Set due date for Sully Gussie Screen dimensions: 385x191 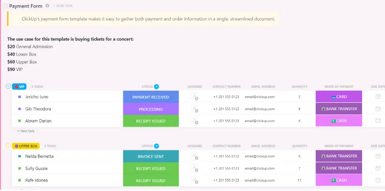click(378, 169)
